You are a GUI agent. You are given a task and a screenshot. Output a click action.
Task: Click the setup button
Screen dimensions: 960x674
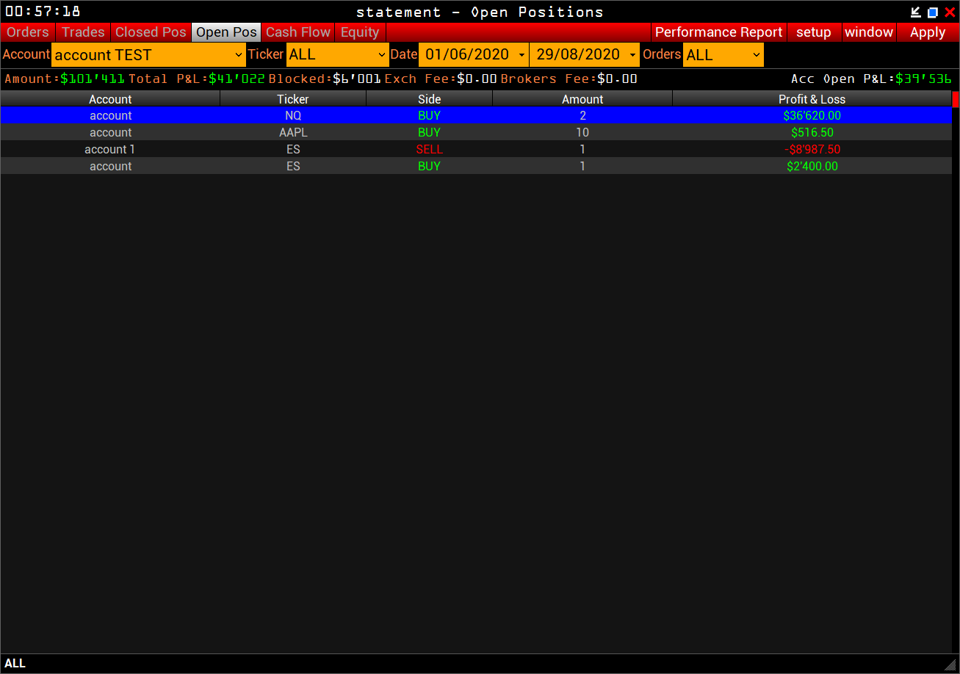(813, 32)
